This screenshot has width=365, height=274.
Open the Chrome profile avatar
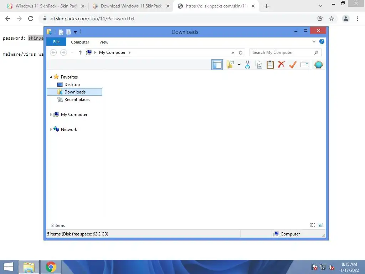[x=346, y=19]
